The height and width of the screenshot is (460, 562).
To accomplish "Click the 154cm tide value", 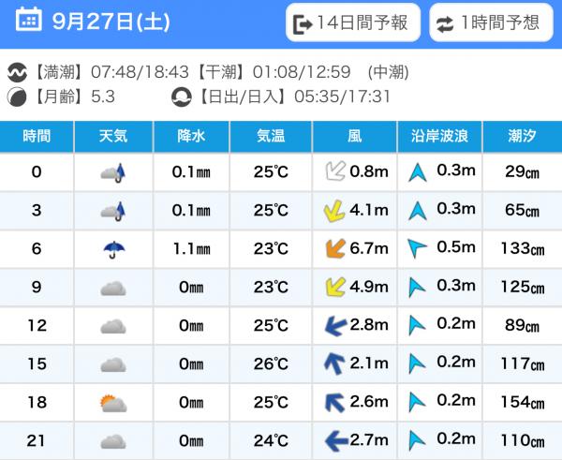I will coord(522,402).
